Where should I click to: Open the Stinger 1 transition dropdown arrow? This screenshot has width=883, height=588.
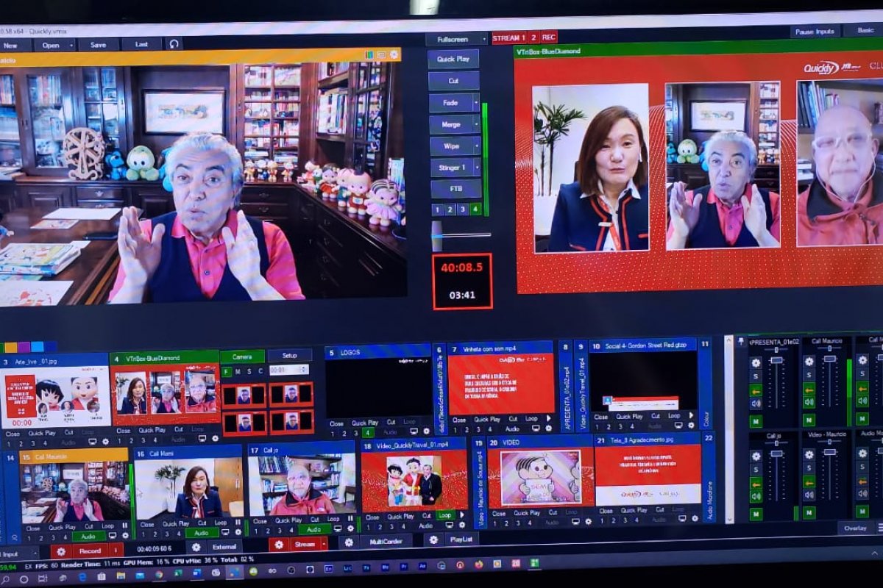click(475, 168)
